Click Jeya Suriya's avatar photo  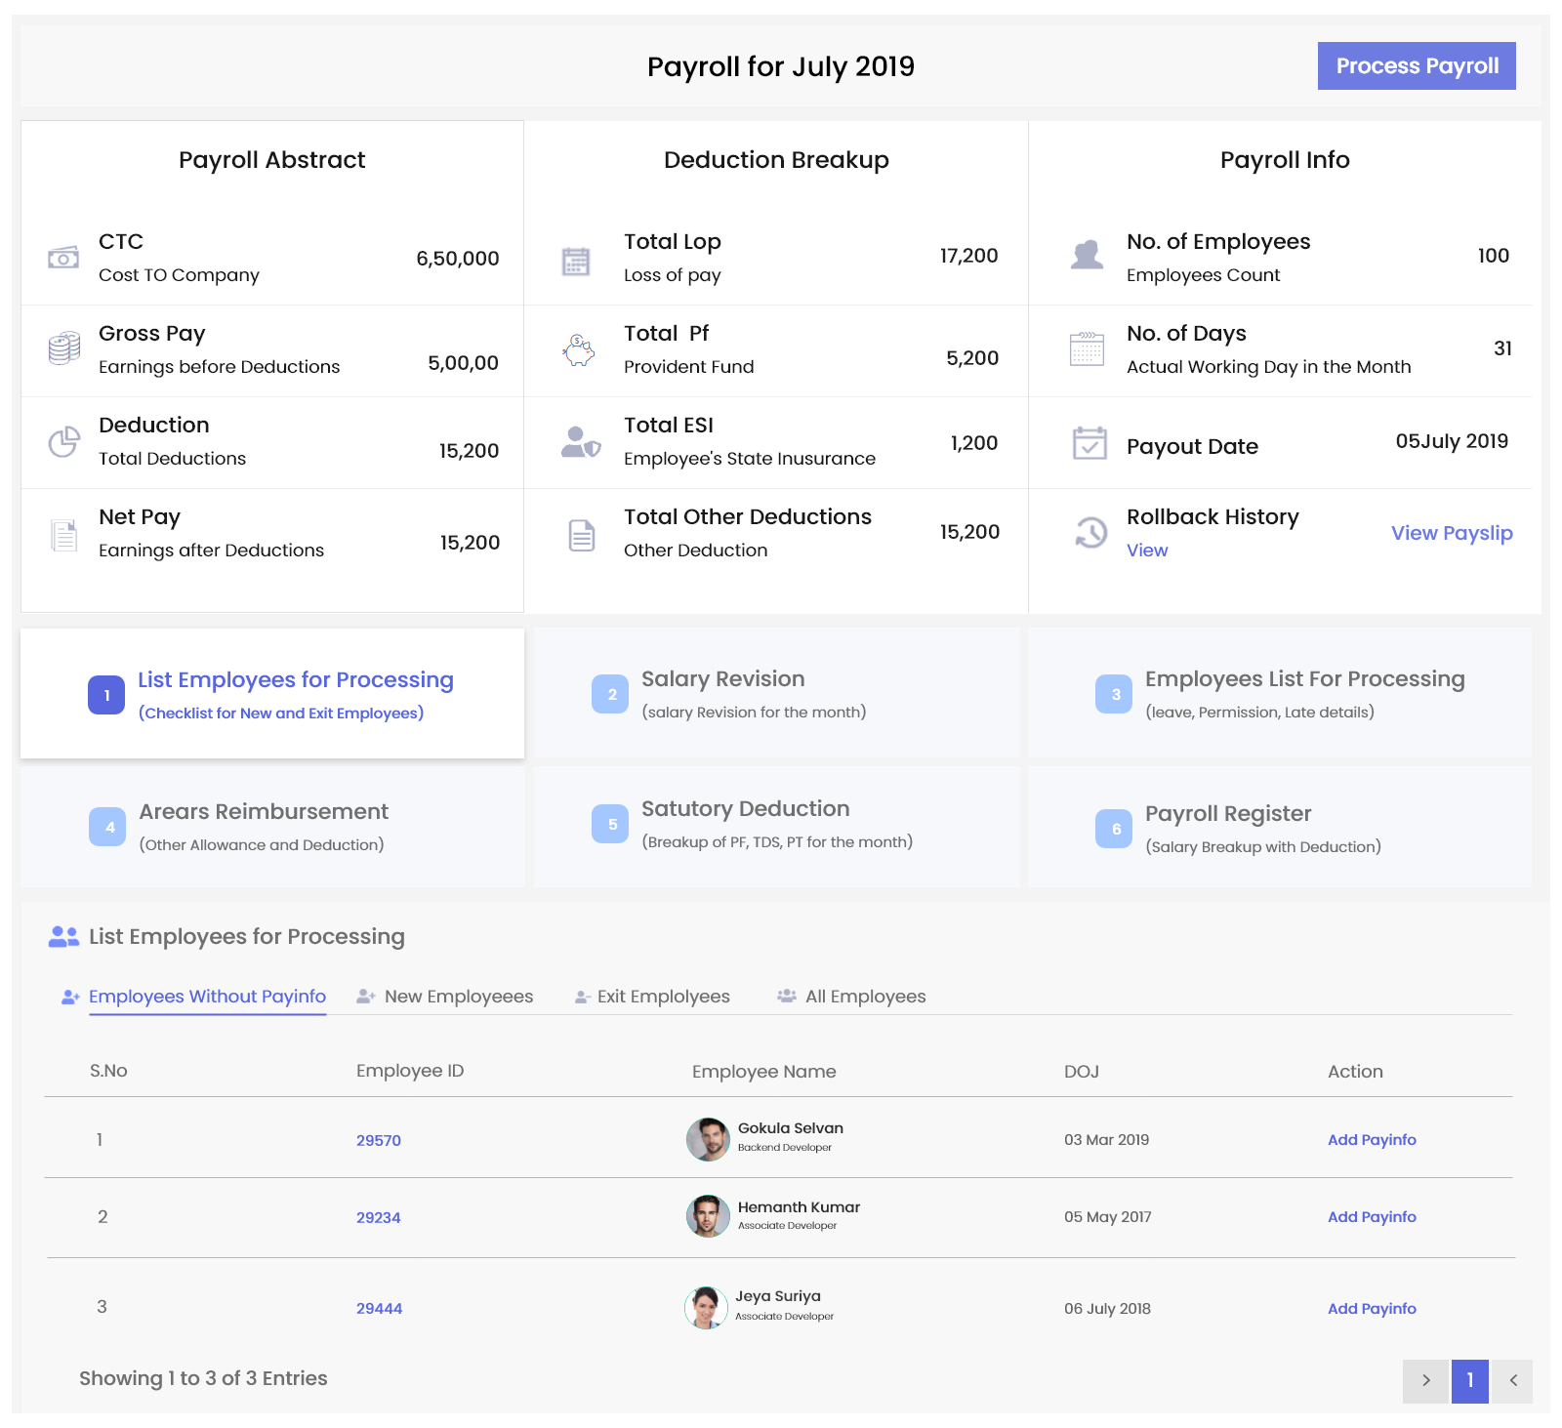tap(706, 1308)
